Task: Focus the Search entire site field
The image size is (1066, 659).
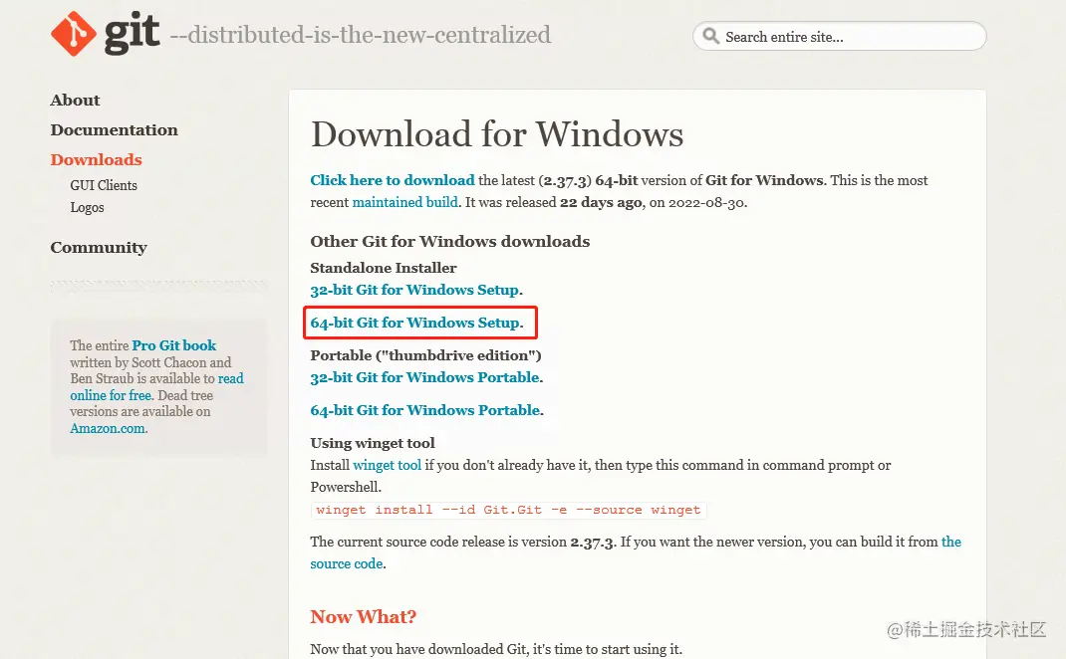Action: tap(840, 36)
